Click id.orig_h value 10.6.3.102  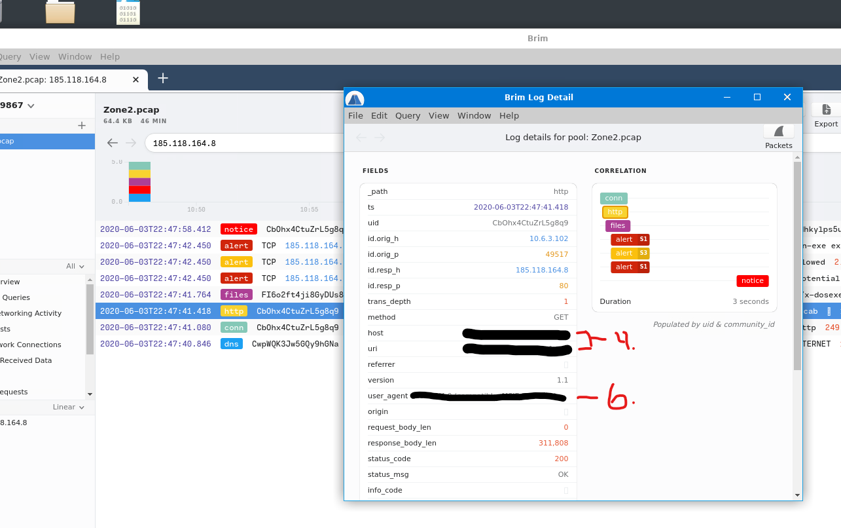click(548, 238)
